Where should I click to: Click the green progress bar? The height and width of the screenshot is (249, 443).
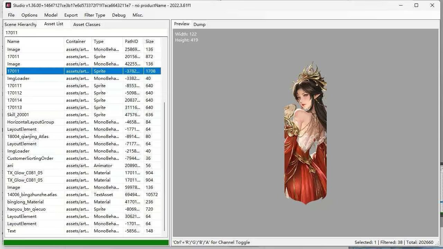(86, 242)
